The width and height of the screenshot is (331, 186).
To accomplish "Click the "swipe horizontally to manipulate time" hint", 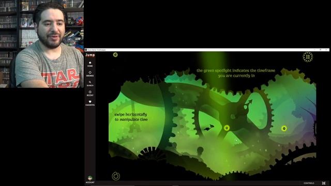I will [x=131, y=117].
